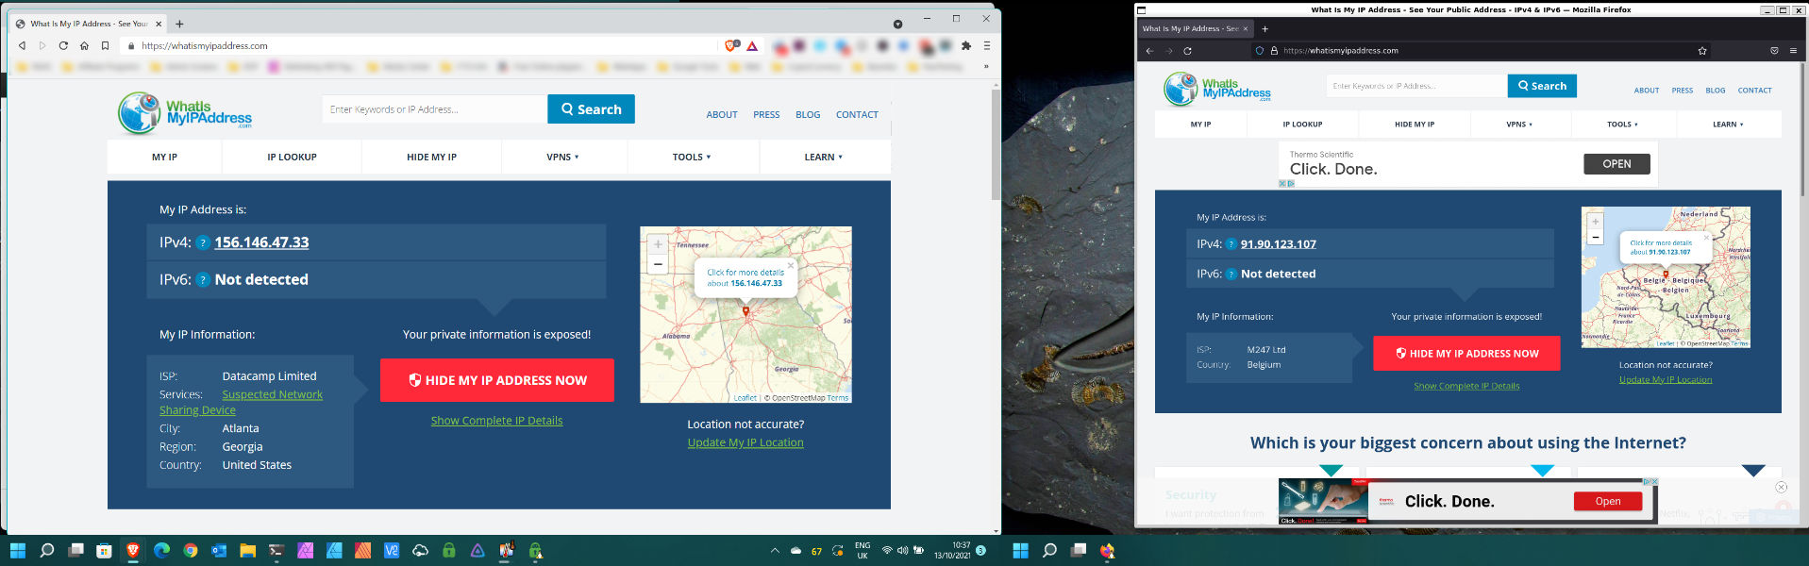Open the clock showing 10:37 on taskbar

tap(952, 551)
